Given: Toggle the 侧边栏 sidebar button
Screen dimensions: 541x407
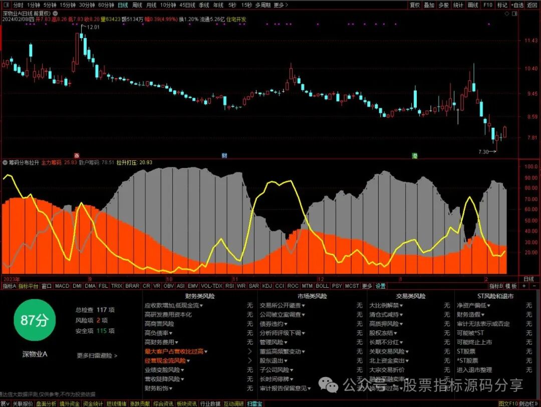Looking at the screenshot, I should point(528,403).
